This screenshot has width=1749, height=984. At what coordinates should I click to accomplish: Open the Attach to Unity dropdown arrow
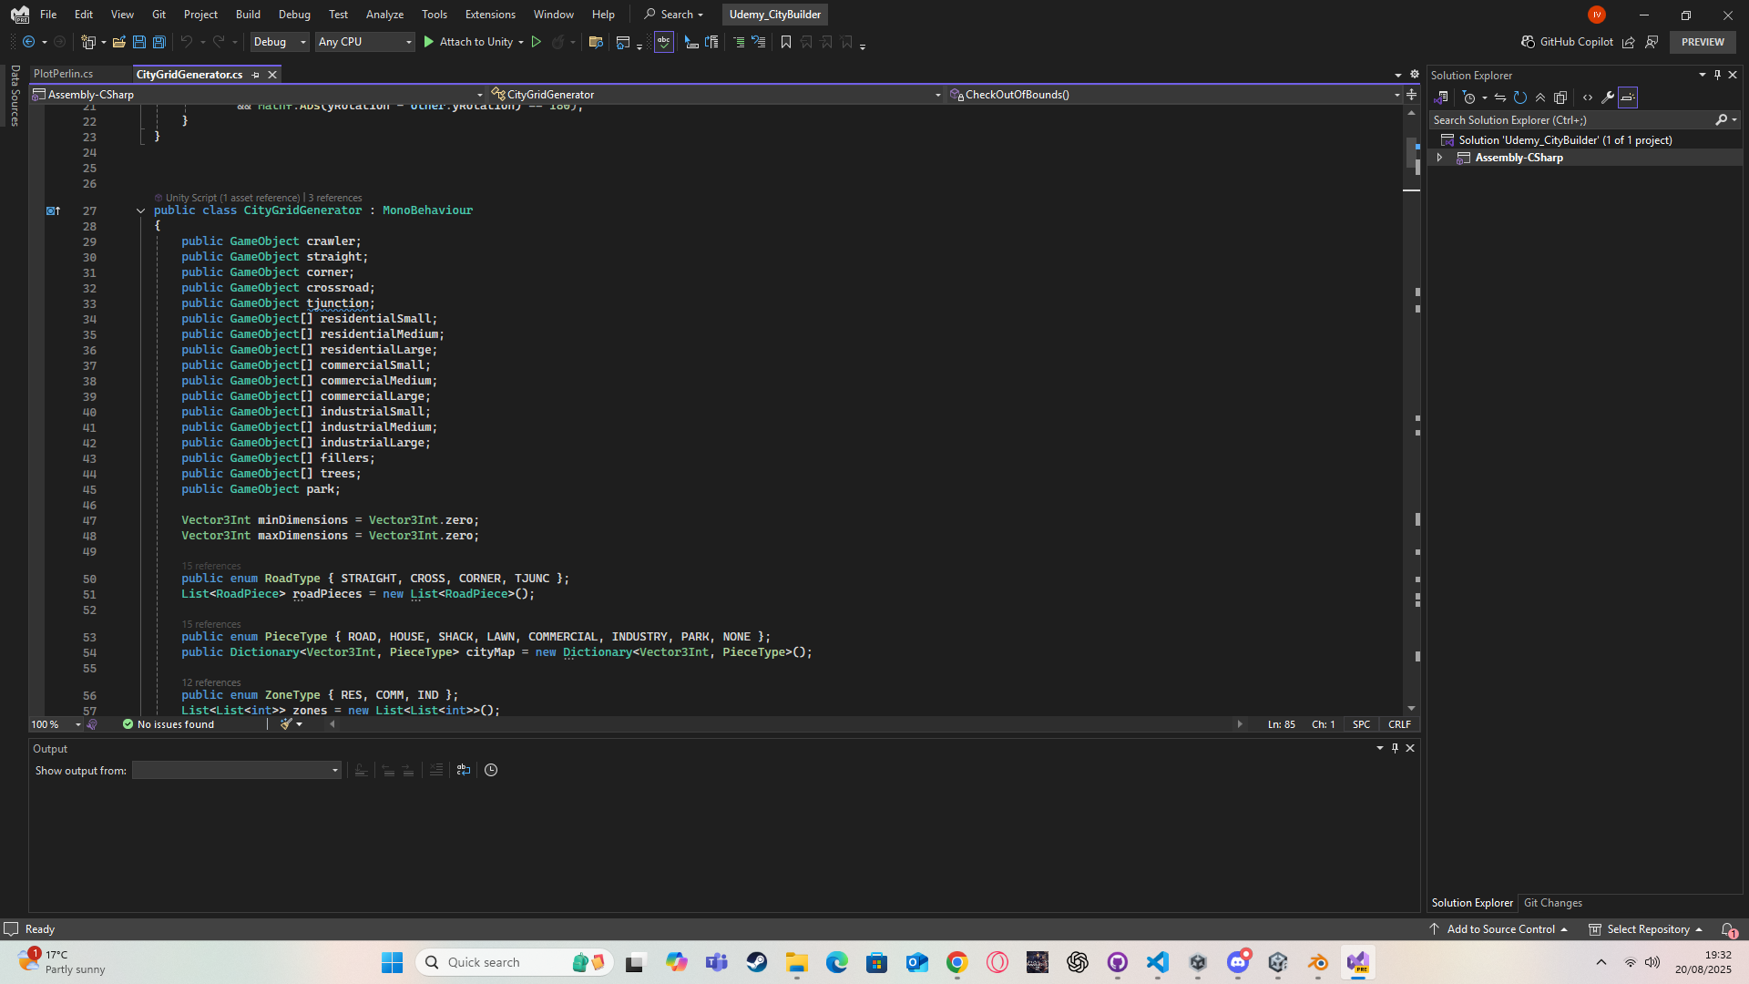pyautogui.click(x=521, y=42)
